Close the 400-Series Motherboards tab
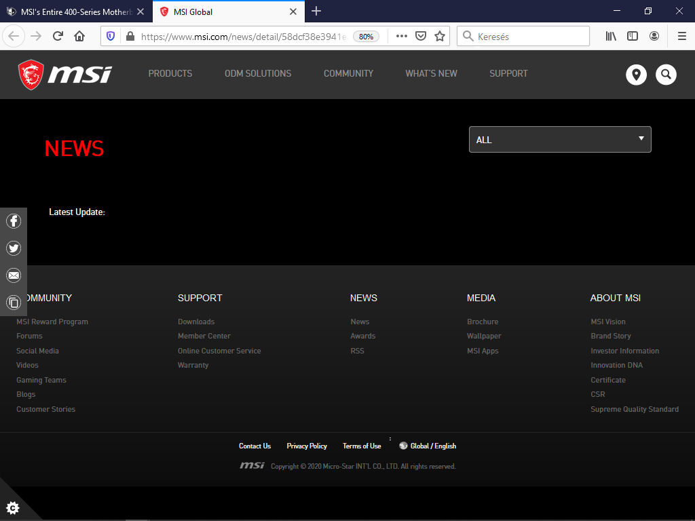 [140, 12]
